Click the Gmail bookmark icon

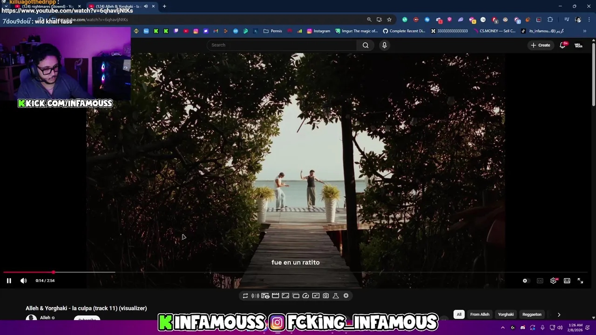216,31
